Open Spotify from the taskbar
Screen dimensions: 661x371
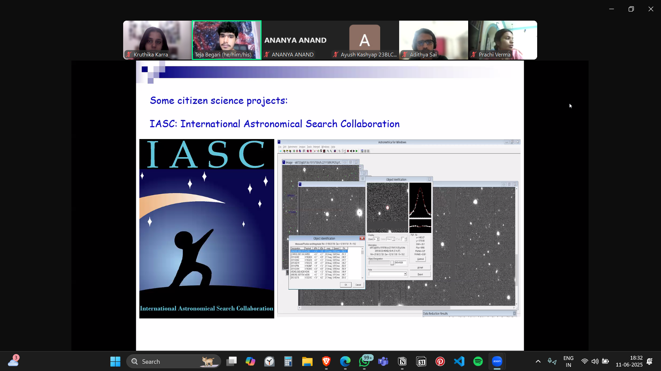478,361
